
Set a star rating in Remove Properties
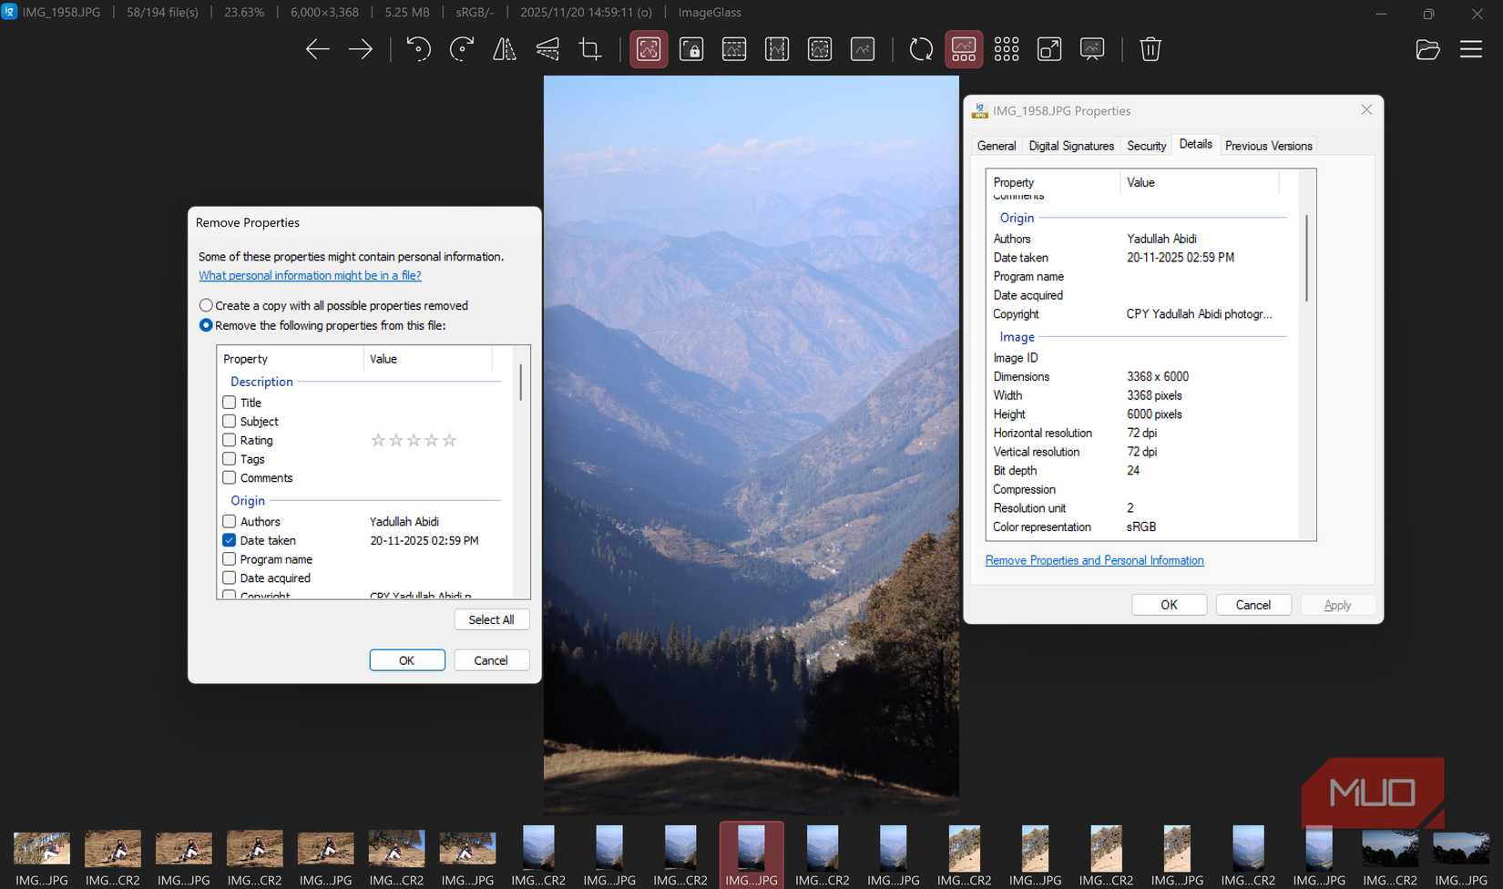[x=413, y=440]
